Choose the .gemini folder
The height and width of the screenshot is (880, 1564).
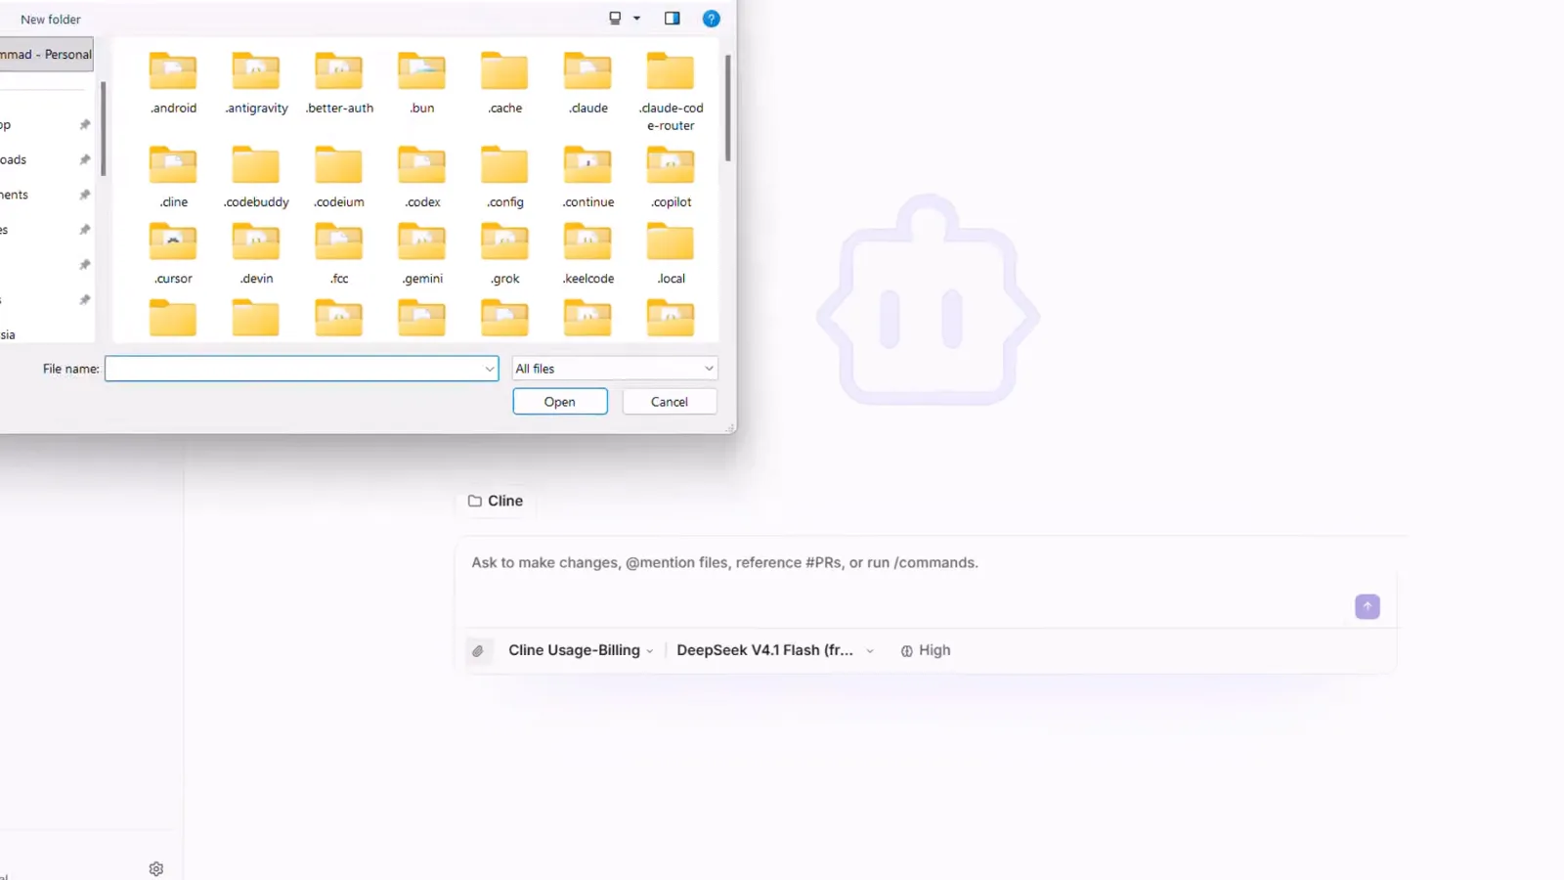(x=422, y=254)
